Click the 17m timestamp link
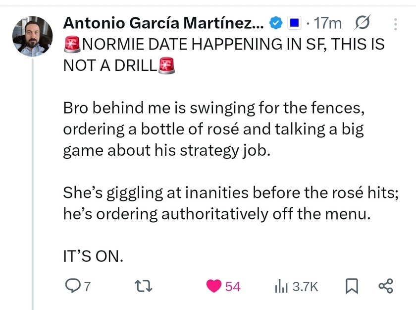The width and height of the screenshot is (416, 310). click(328, 23)
